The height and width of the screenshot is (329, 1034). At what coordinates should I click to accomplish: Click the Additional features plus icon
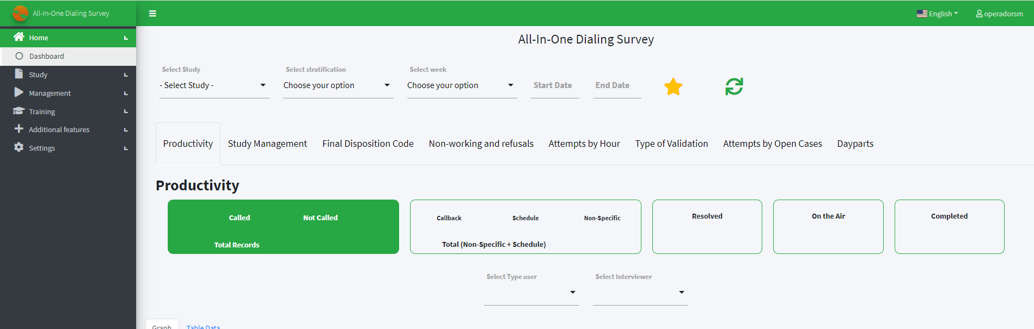pos(19,129)
